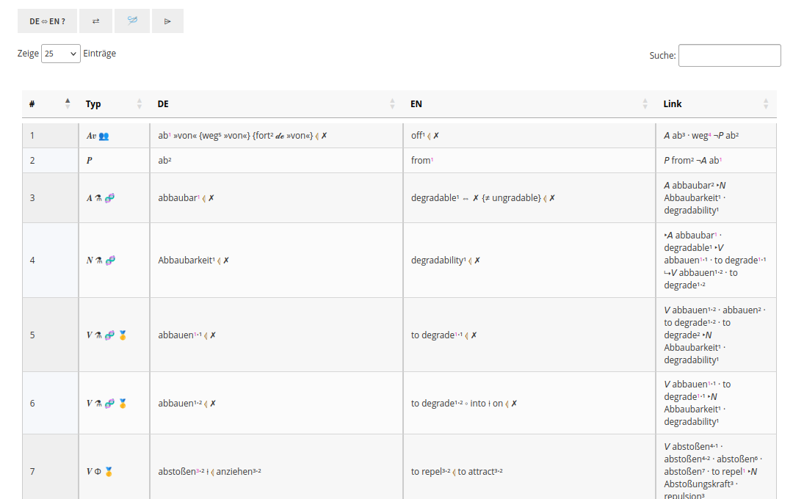Click the medal icon in row 5

coord(123,335)
